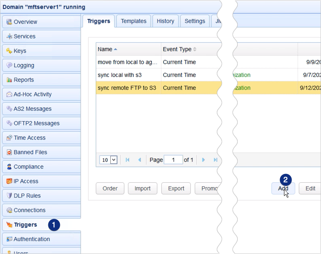Open DLP Rules in the sidebar
This screenshot has width=321, height=254.
[x=41, y=196]
